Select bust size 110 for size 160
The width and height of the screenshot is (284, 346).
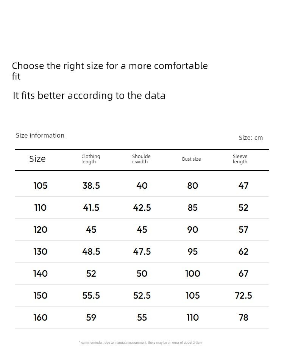click(193, 318)
